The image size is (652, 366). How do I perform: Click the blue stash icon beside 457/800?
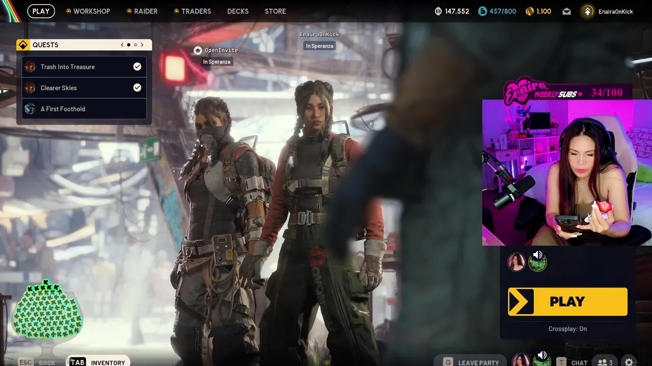482,11
